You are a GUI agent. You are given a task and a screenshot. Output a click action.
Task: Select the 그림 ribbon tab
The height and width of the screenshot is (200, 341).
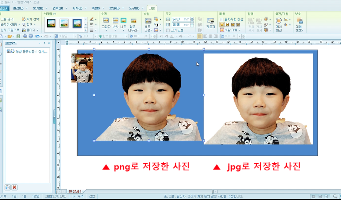152,8
